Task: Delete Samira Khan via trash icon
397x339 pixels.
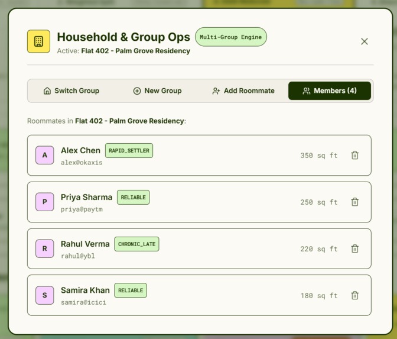Action: [x=354, y=295]
